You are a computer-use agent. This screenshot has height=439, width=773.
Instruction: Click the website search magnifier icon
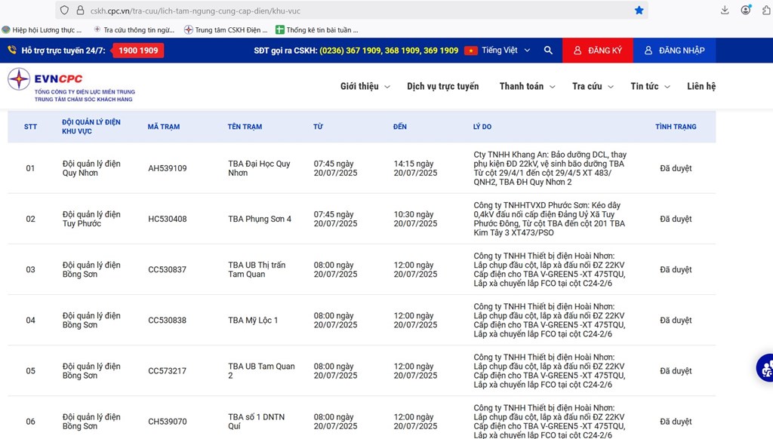[548, 51]
